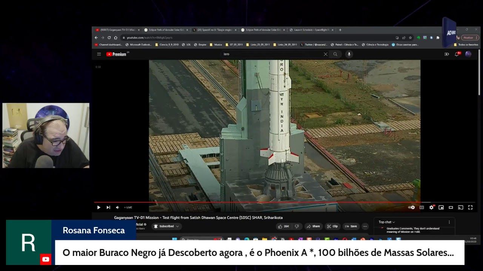Expand the Subscribed options chevron
The width and height of the screenshot is (483, 271).
[177, 226]
